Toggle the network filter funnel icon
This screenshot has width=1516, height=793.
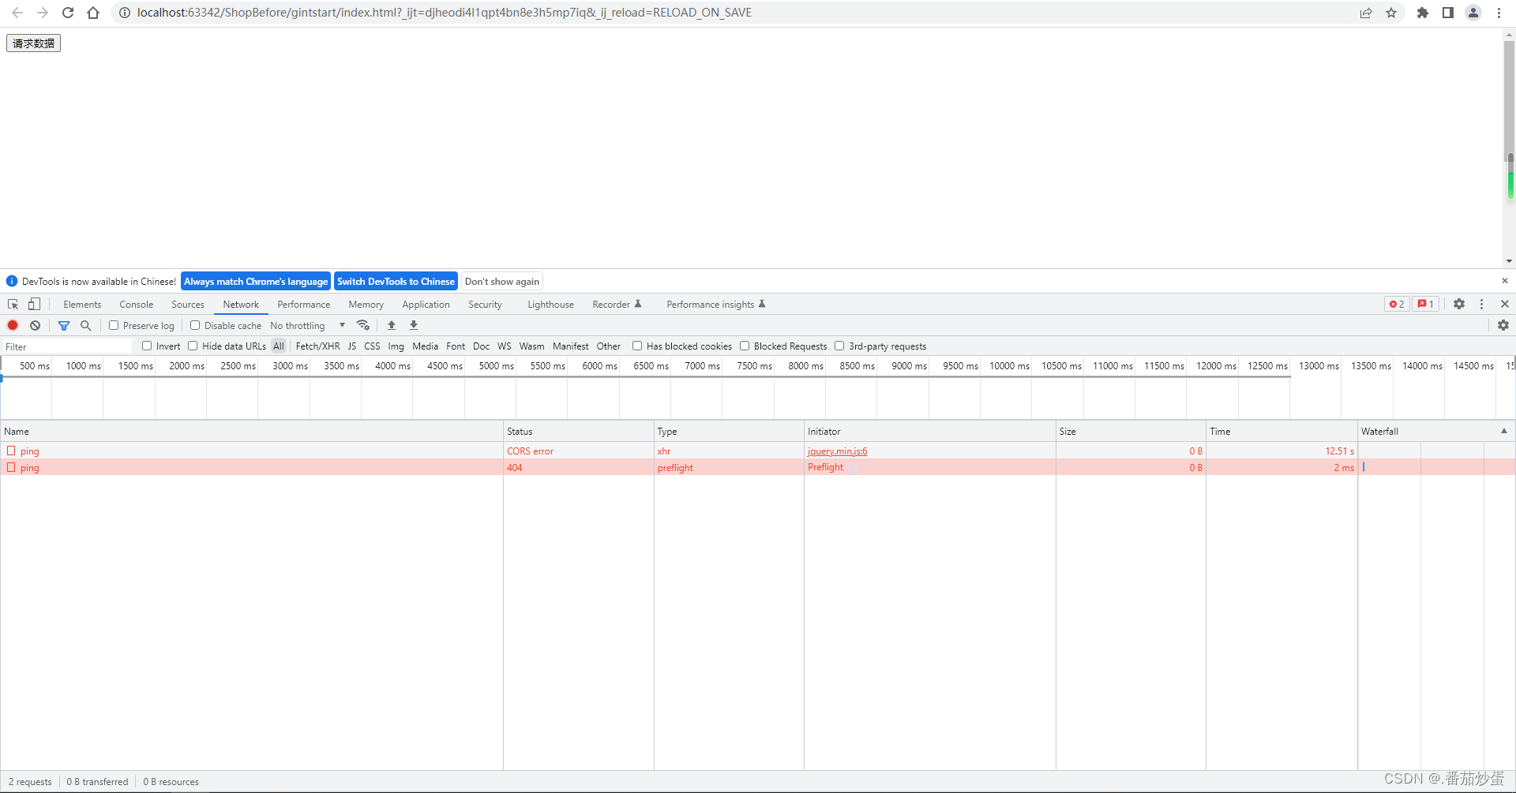(64, 325)
